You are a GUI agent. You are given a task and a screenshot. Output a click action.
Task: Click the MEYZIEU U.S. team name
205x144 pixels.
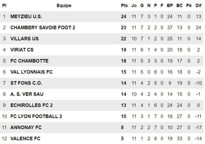(x=26, y=16)
